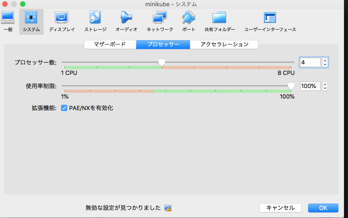Screen dimensions: 348x218
Task: Decrease processor count with stepper down arrow
Action: coord(325,65)
